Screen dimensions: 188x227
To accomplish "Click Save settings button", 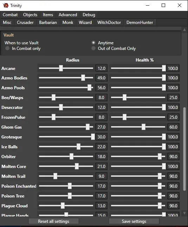I will 134,221.
